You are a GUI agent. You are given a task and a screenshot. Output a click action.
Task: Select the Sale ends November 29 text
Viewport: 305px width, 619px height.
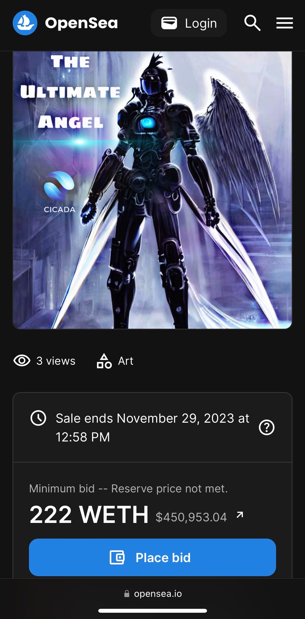pos(152,427)
